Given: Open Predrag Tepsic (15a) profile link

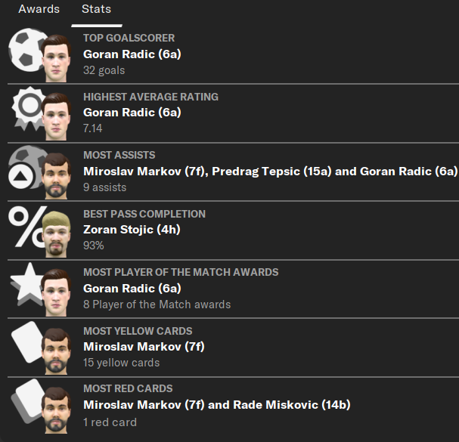Looking at the screenshot, I should pos(271,171).
